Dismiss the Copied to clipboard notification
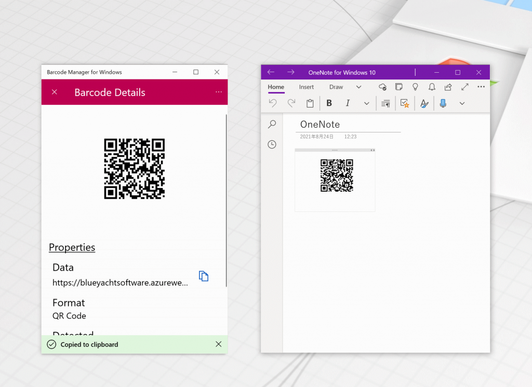Viewport: 532px width, 387px height. (x=219, y=344)
